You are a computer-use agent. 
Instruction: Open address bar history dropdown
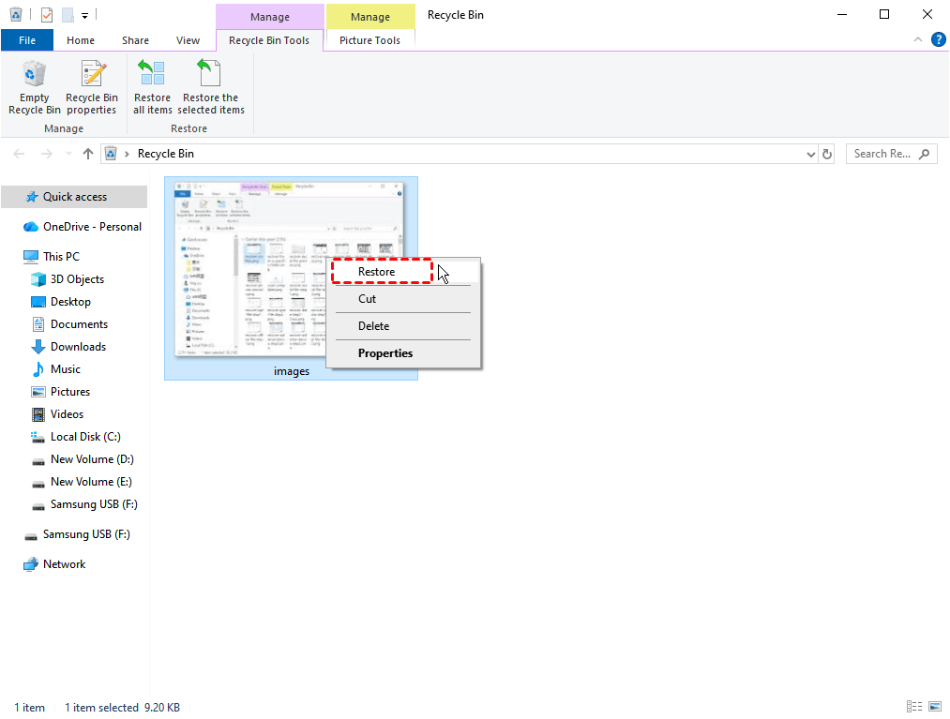tap(811, 154)
